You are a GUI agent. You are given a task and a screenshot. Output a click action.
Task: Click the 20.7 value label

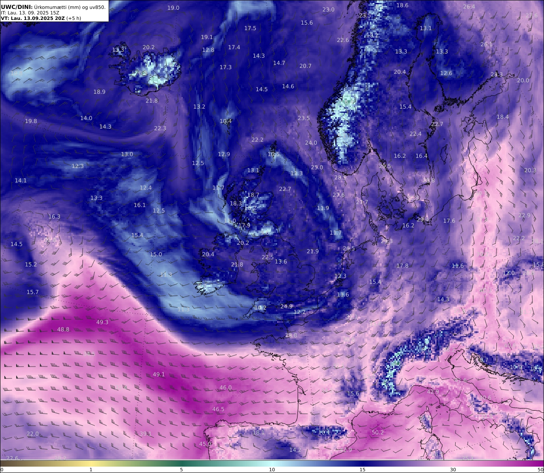click(x=305, y=66)
